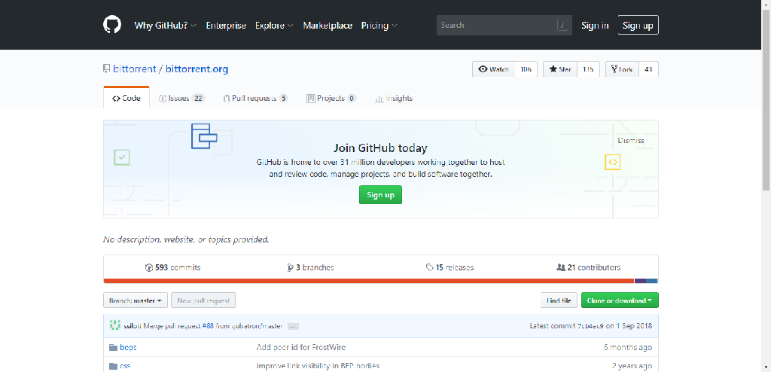Switch to the Issues tab
Image resolution: width=771 pixels, height=372 pixels.
[x=181, y=98]
